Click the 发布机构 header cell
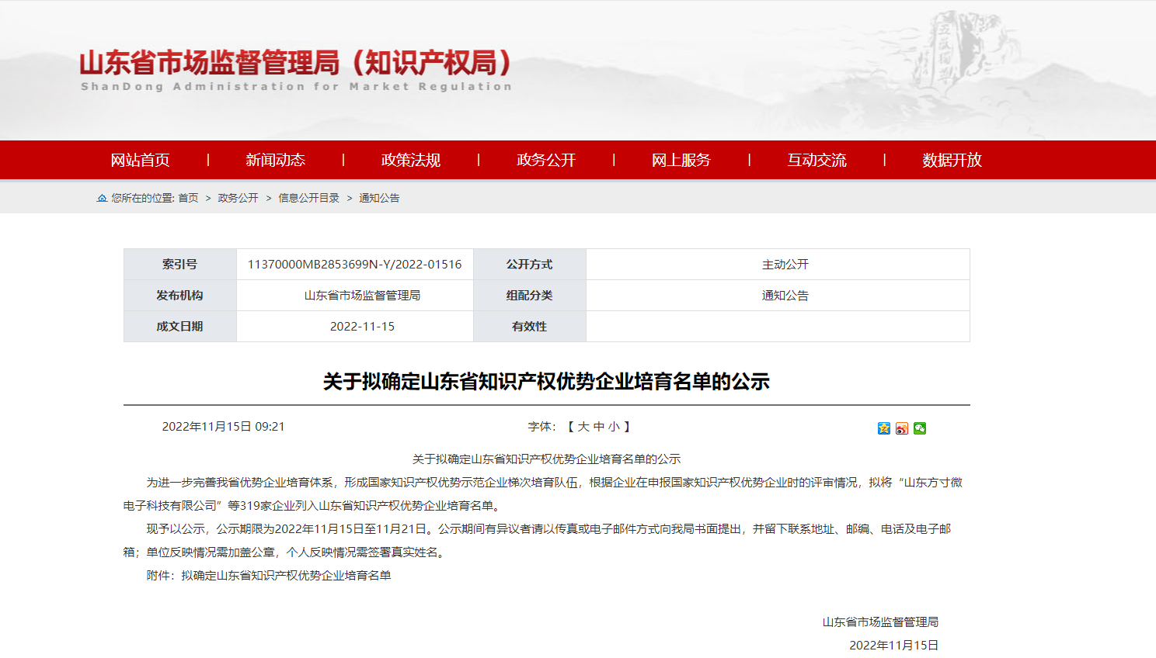 point(180,296)
